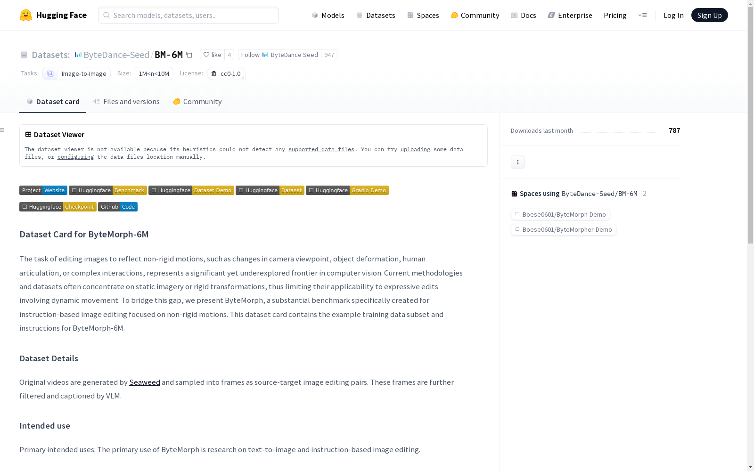
Task: Click the Sign Up button
Action: (x=709, y=15)
